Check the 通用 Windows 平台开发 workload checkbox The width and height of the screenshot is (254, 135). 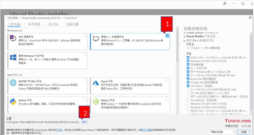84,55
